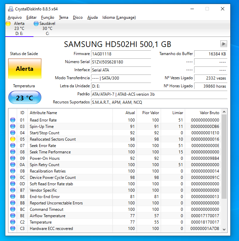The width and height of the screenshot is (239, 241).
Task: Click the 23 °C temperature indicator
Action: pos(25,98)
